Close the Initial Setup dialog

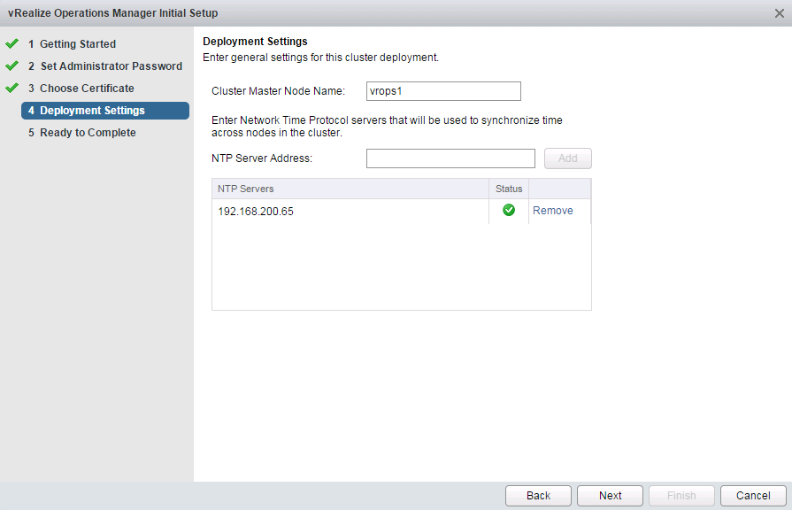point(780,13)
